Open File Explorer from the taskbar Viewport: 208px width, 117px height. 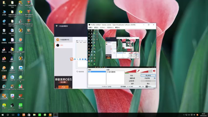[x=34, y=115]
